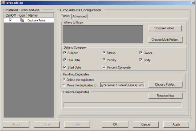Toggle the Status checkbox

coord(104,53)
